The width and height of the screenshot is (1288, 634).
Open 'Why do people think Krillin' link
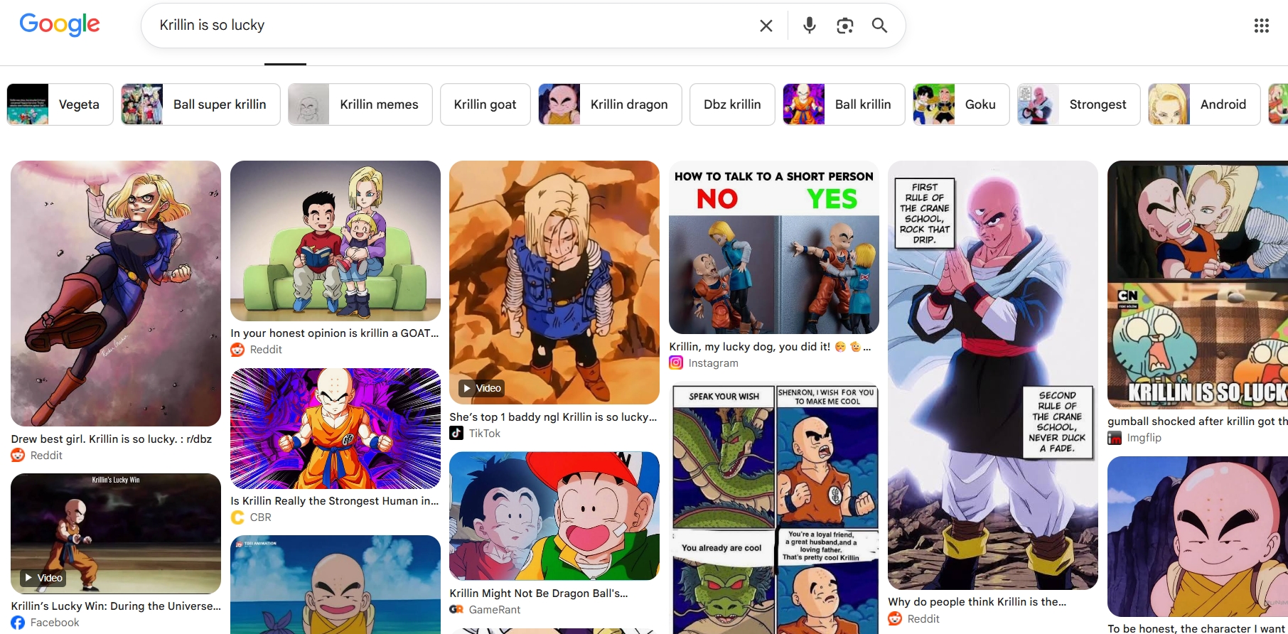pos(977,602)
